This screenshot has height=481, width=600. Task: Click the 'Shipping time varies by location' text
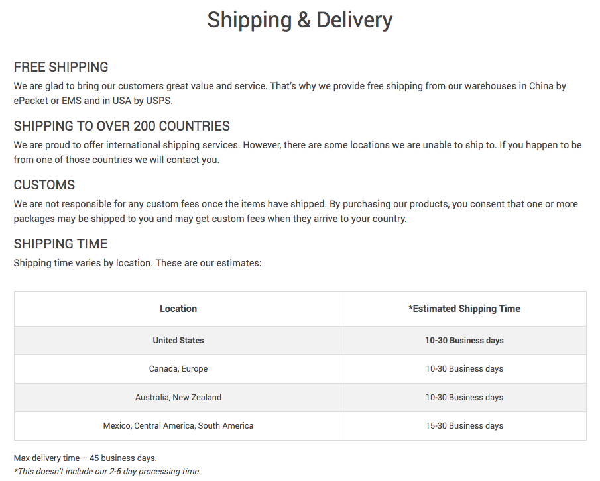(137, 263)
